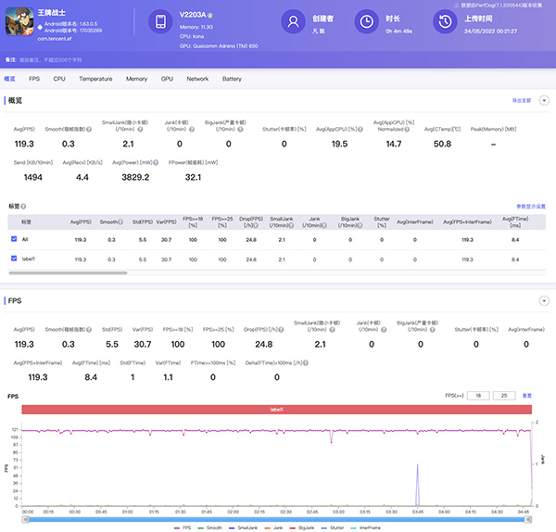Click the 重置 reset link
Screen dimensions: 556x532
pyautogui.click(x=526, y=395)
